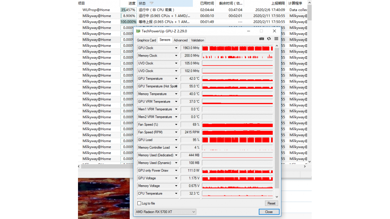Image resolution: width=390 pixels, height=219 pixels.
Task: Open the GPU Clock sensor dropdown
Action: [176, 48]
